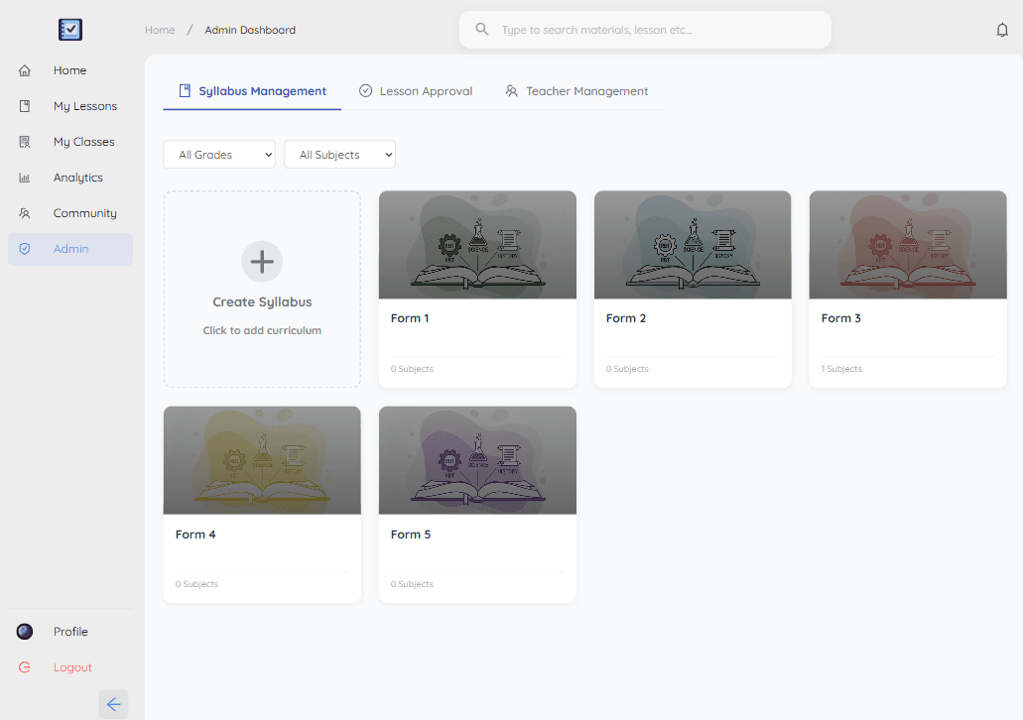Collapse sidebar with the left arrow button

tap(113, 704)
